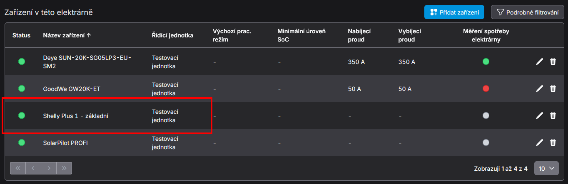Viewport: 568px width, 184px height.
Task: Open rows-per-page dropdown showing 10
Action: pos(546,168)
